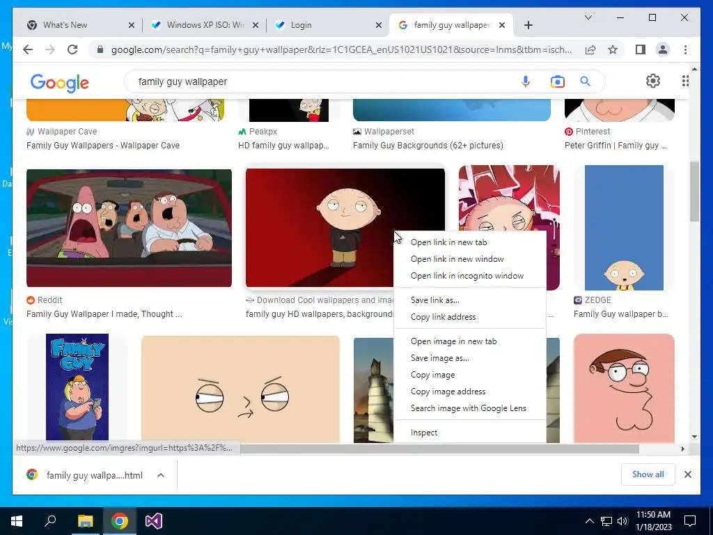Click the browser Back arrow
Screen dimensions: 713x535
click(28, 49)
